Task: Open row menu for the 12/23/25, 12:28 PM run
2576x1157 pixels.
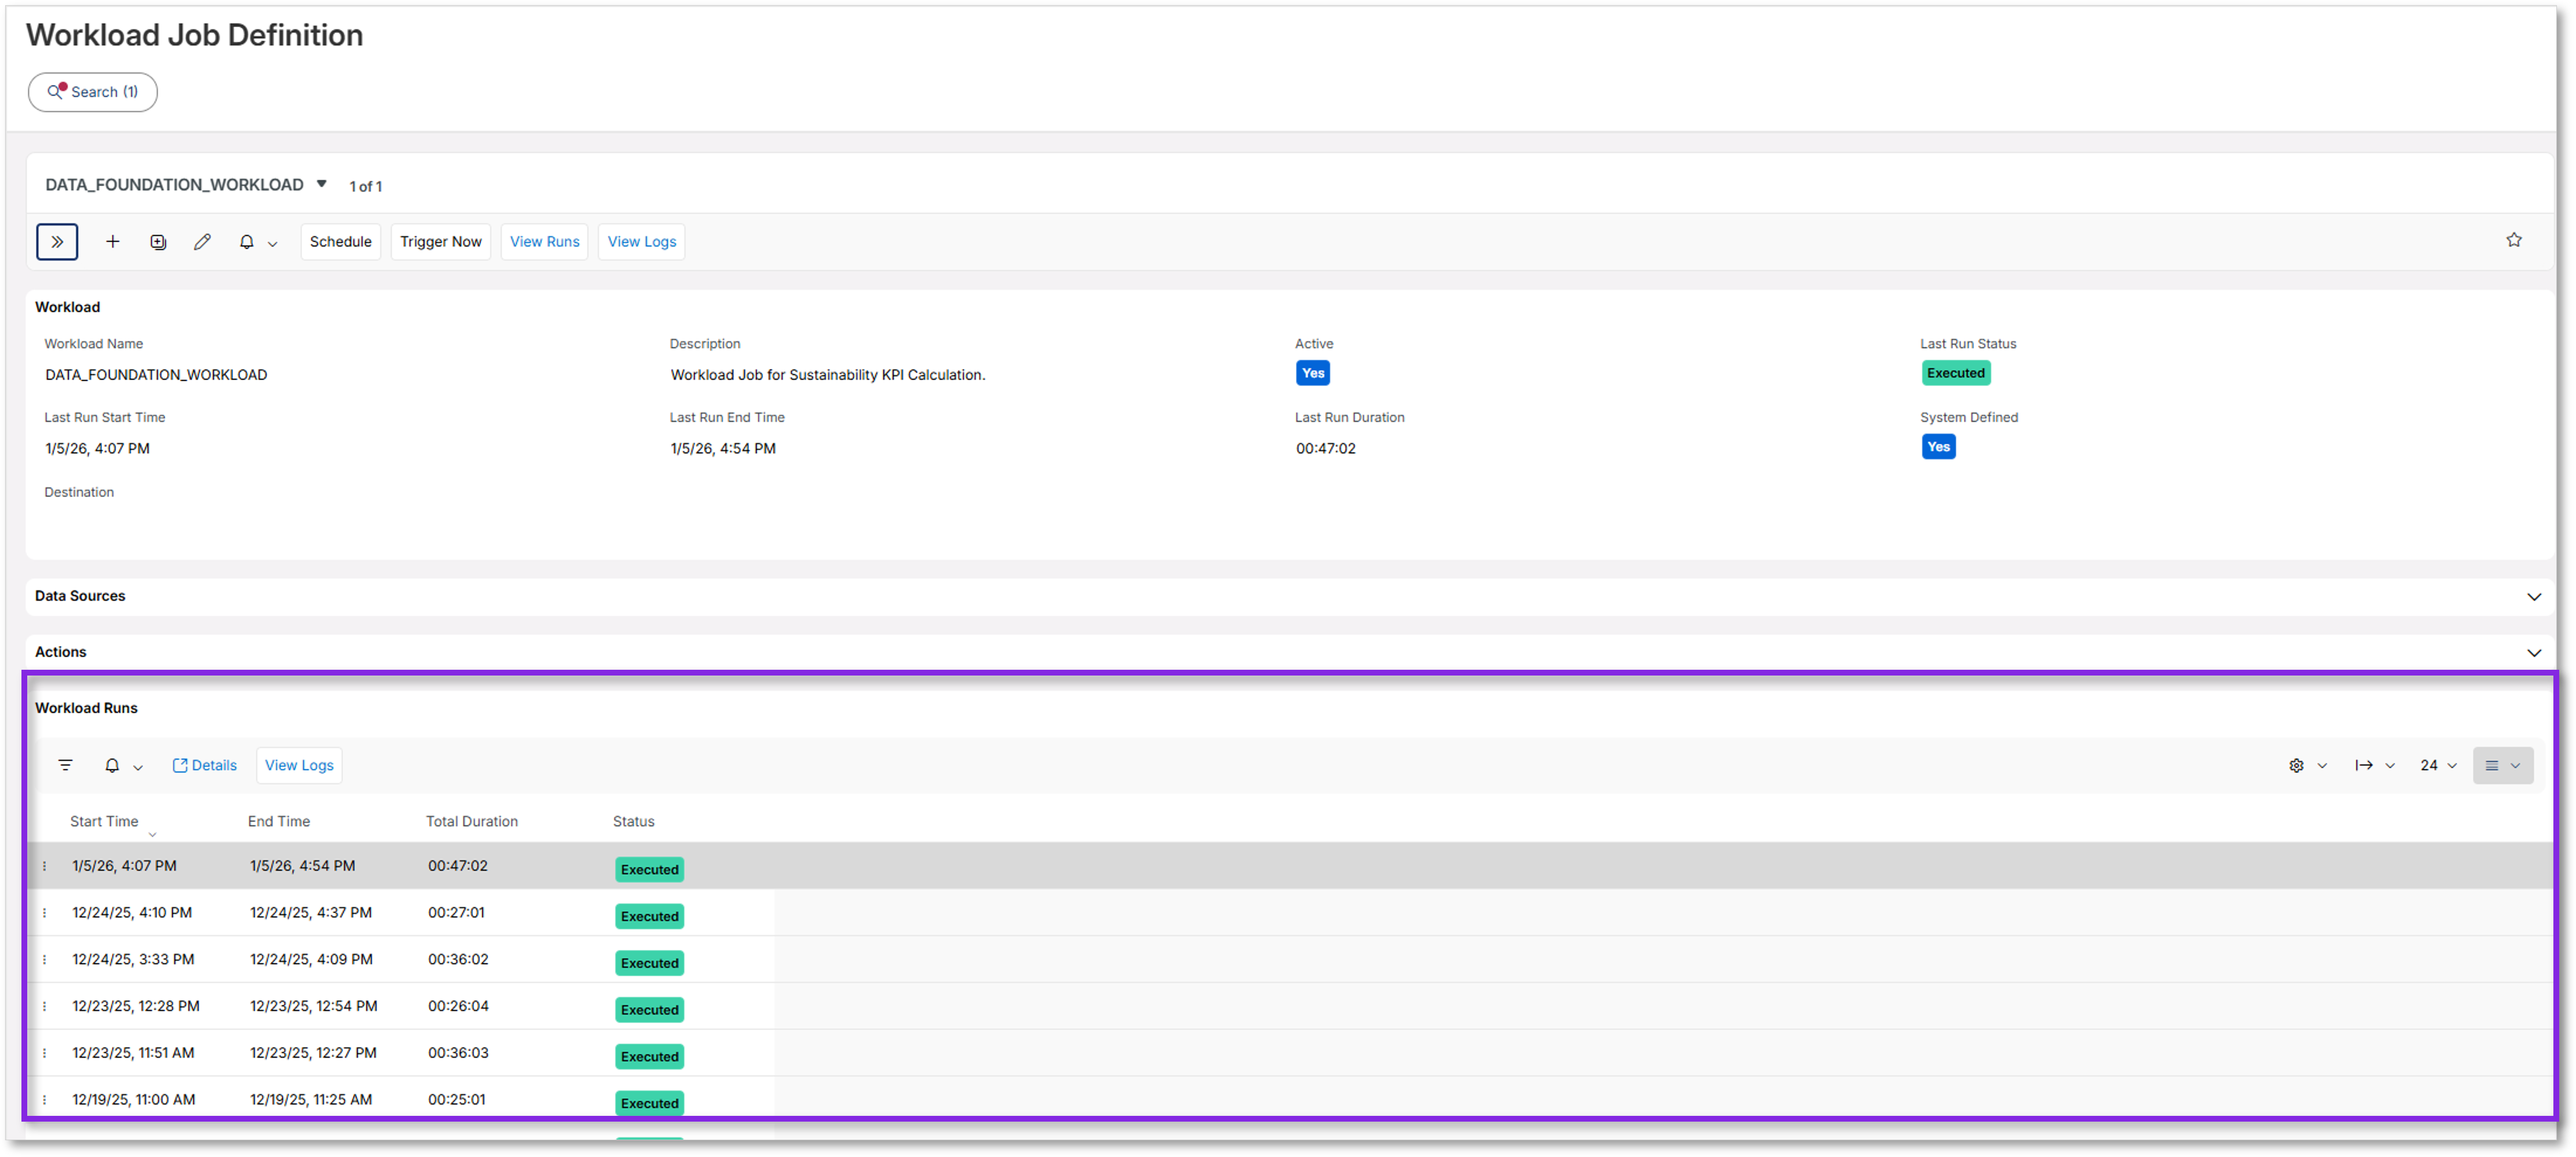Action: pyautogui.click(x=44, y=1006)
